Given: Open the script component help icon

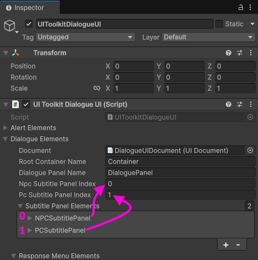Looking at the screenshot, I should 229,104.
